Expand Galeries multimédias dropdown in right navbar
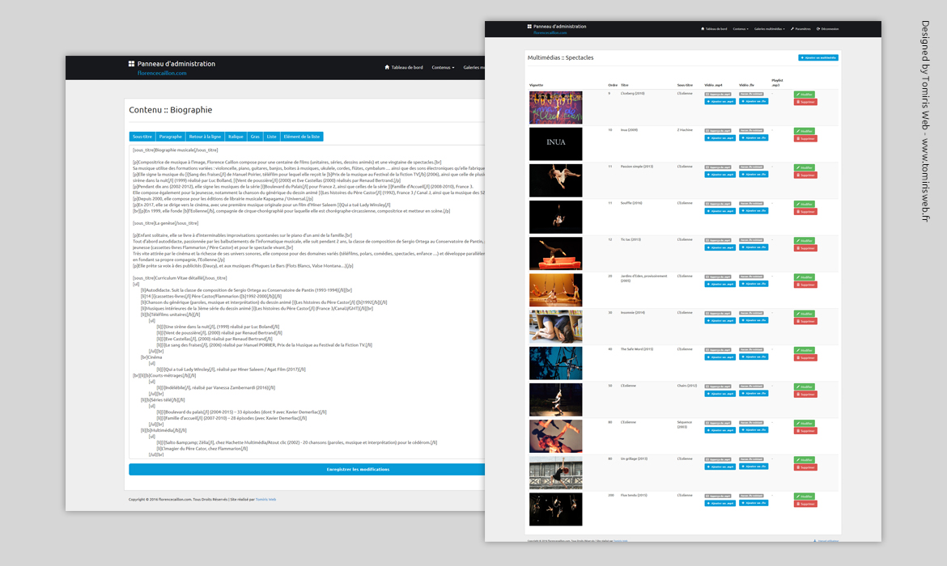The image size is (947, 566). point(769,29)
